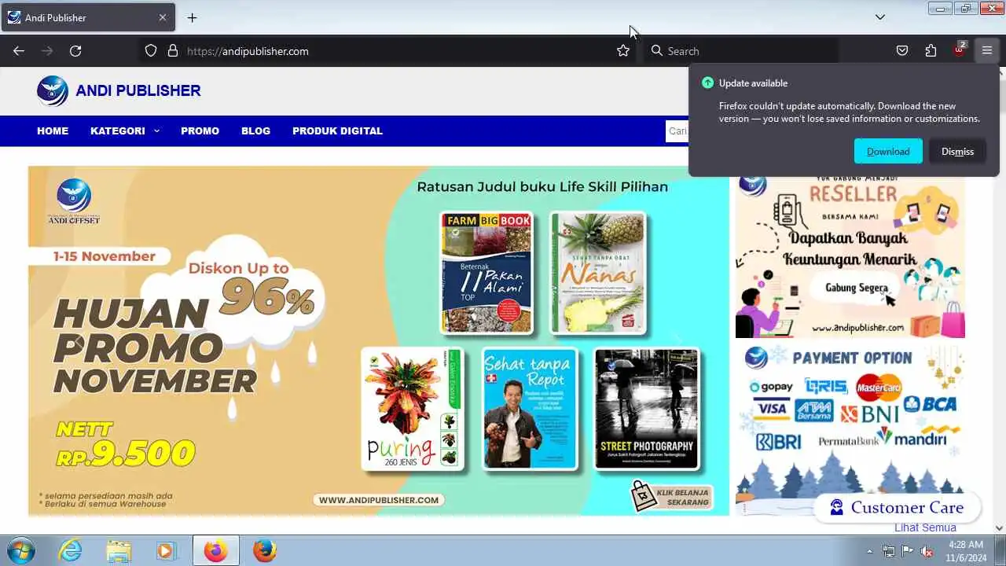Image resolution: width=1006 pixels, height=566 pixels.
Task: Open File Explorer folder in the taskbar
Action: click(x=119, y=551)
